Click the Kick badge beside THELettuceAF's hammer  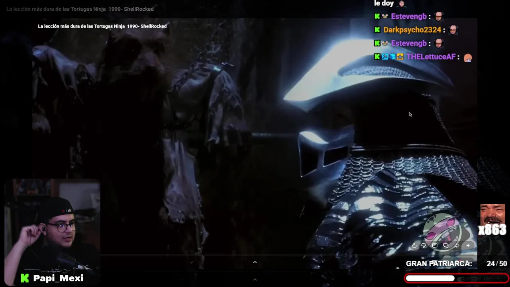tap(377, 57)
